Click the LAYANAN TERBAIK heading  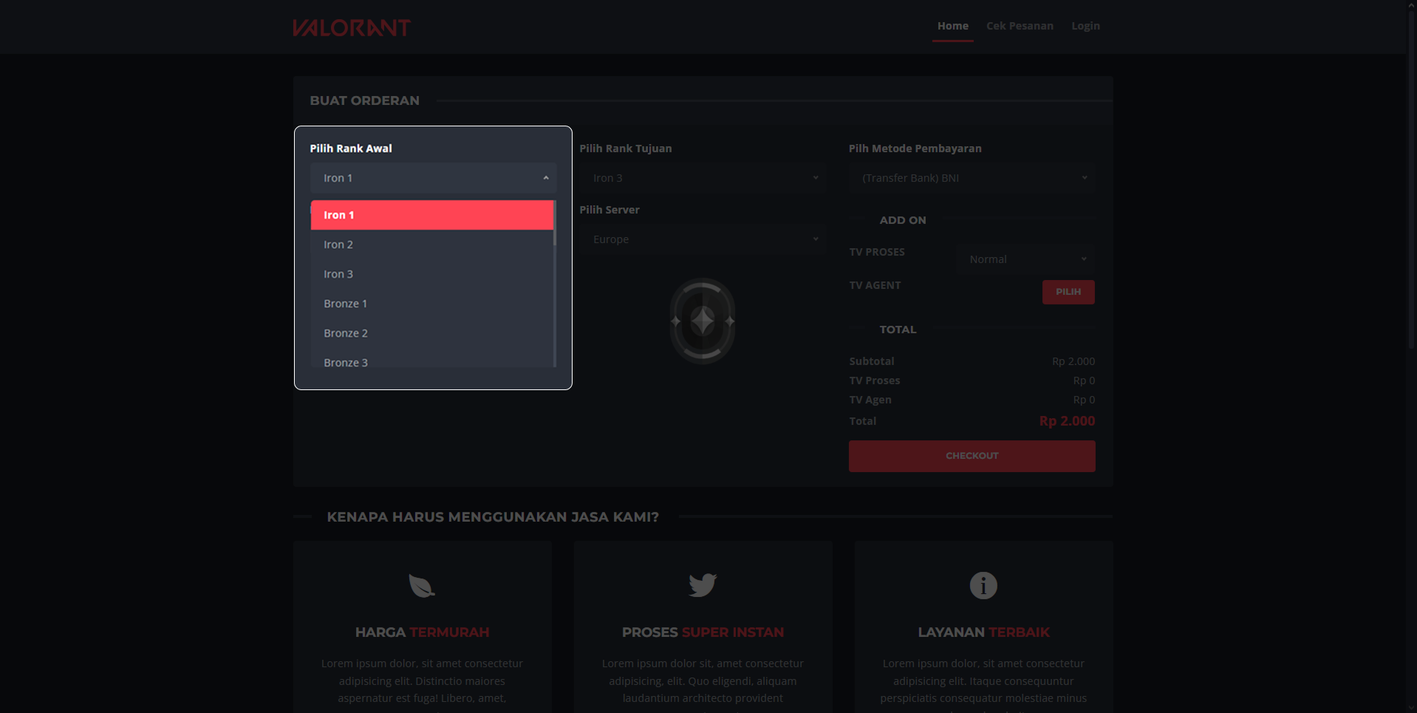pos(983,632)
